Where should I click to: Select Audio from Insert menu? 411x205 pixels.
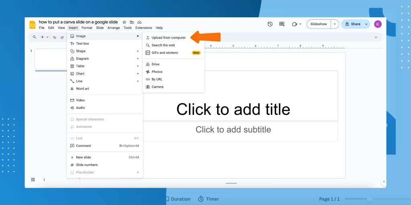tap(105, 108)
